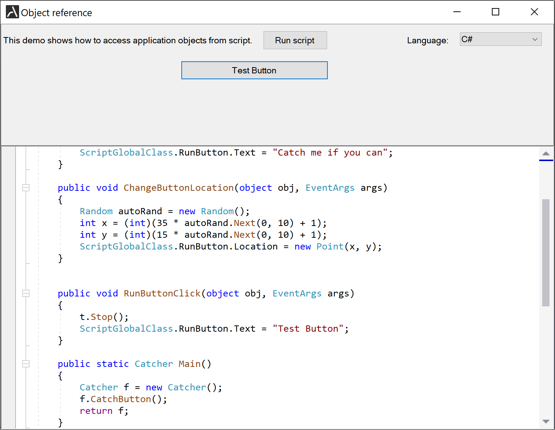Place cursor on the autoRand variable declaration

[x=140, y=211]
